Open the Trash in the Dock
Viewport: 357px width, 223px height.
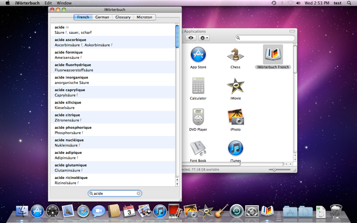click(336, 211)
